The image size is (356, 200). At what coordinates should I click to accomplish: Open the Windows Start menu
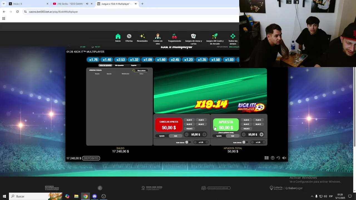point(4,196)
